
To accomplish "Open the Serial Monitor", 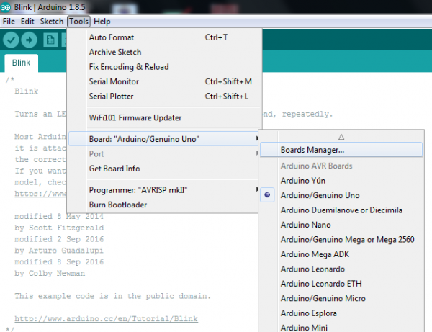I will tap(163, 81).
